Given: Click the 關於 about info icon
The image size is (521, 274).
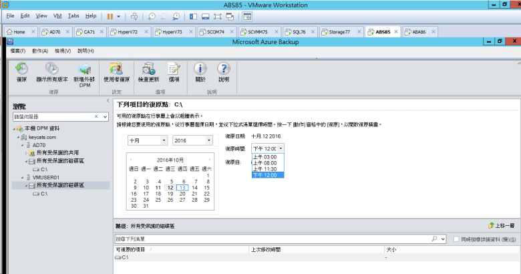Looking at the screenshot, I should point(200,70).
